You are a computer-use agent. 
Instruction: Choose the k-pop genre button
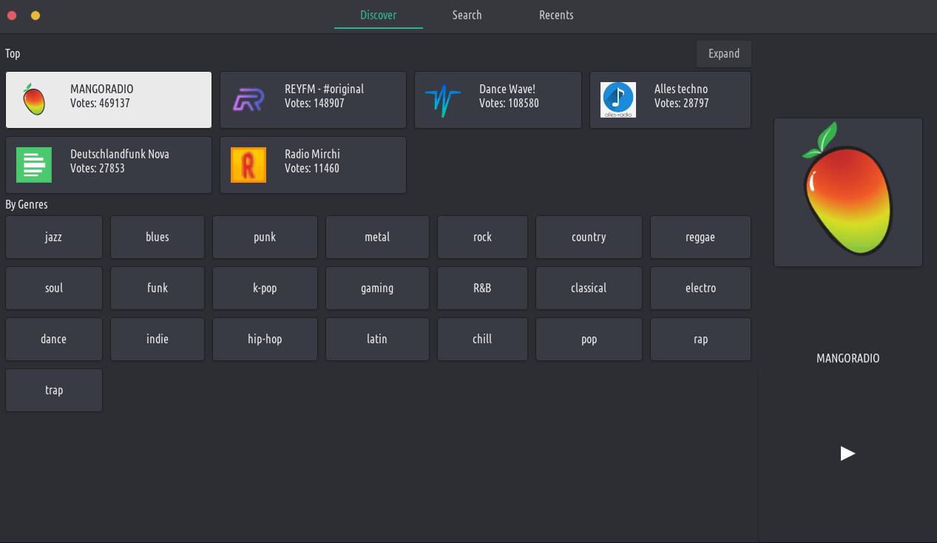tap(265, 289)
